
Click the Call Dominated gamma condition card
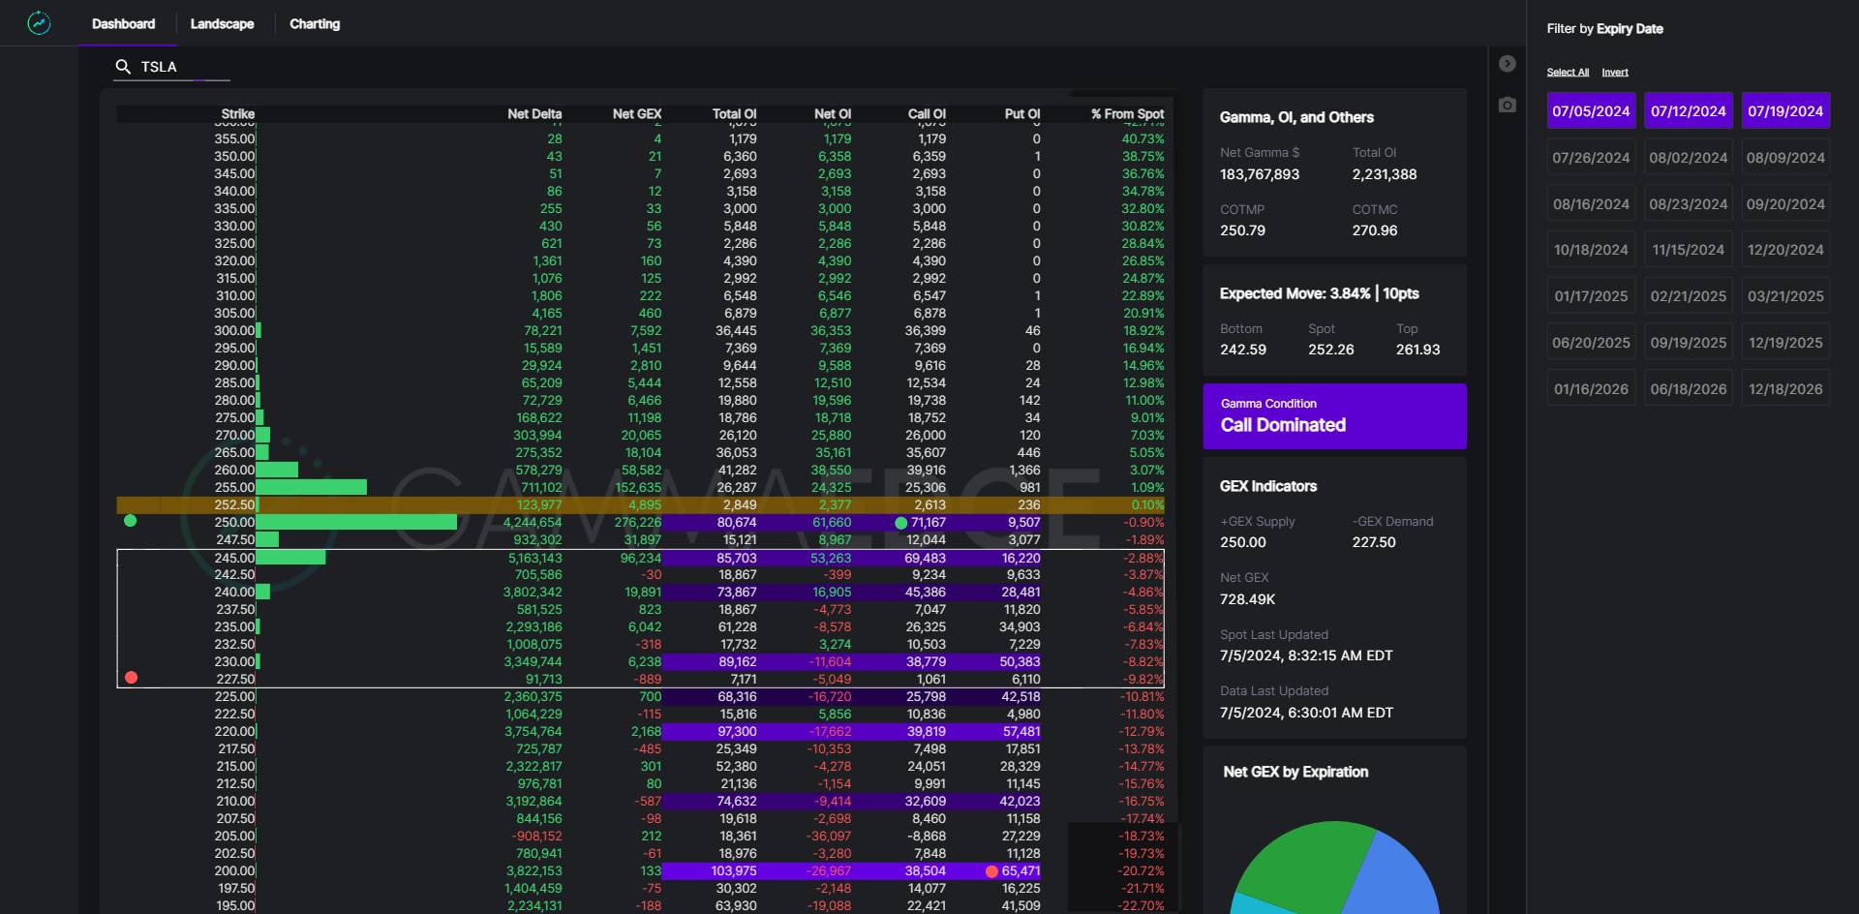pyautogui.click(x=1334, y=416)
